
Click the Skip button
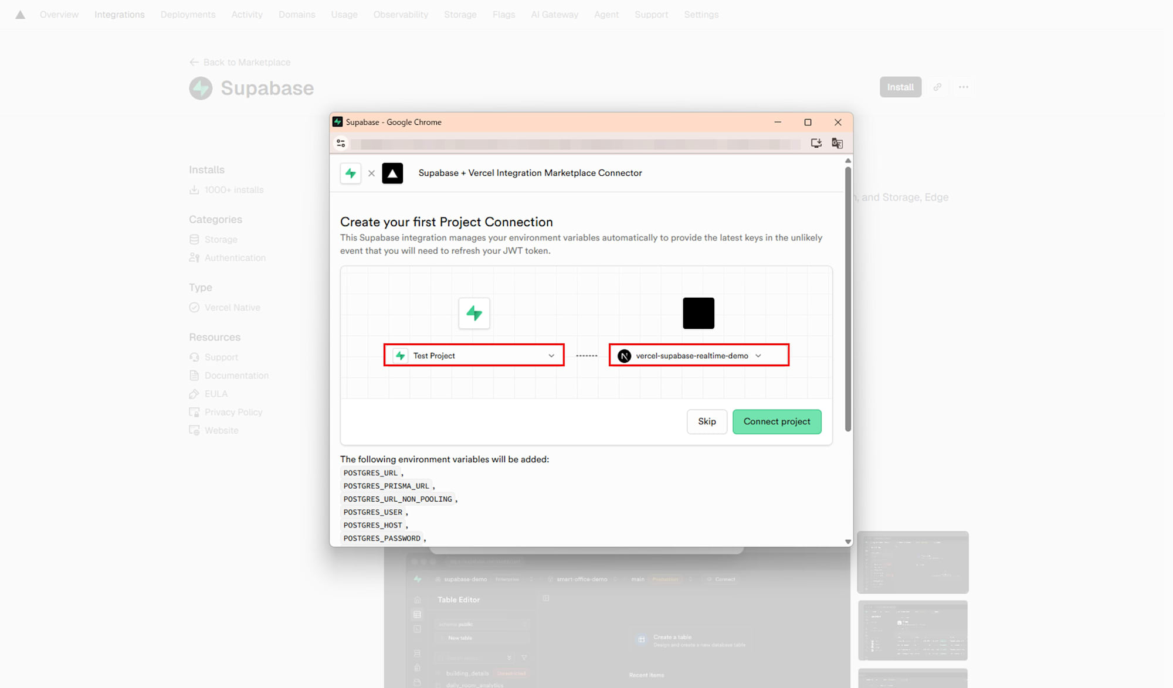coord(706,421)
